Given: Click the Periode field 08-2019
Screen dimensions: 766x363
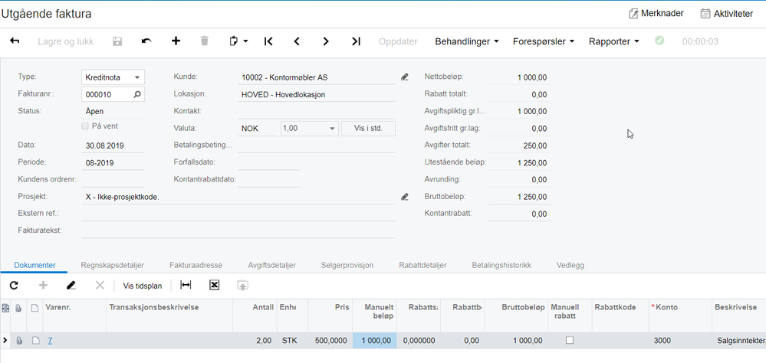Looking at the screenshot, I should click(113, 162).
